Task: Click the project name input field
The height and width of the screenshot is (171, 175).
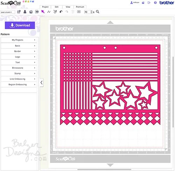Action: point(8,12)
